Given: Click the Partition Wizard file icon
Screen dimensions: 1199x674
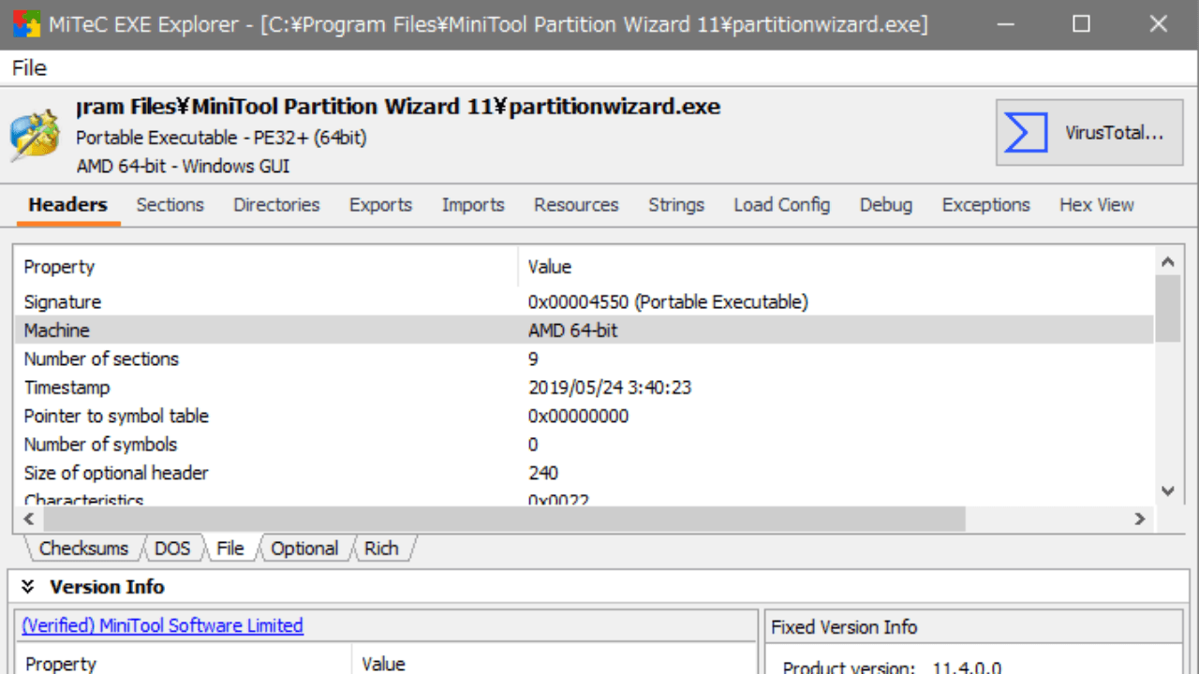Looking at the screenshot, I should pos(35,134).
